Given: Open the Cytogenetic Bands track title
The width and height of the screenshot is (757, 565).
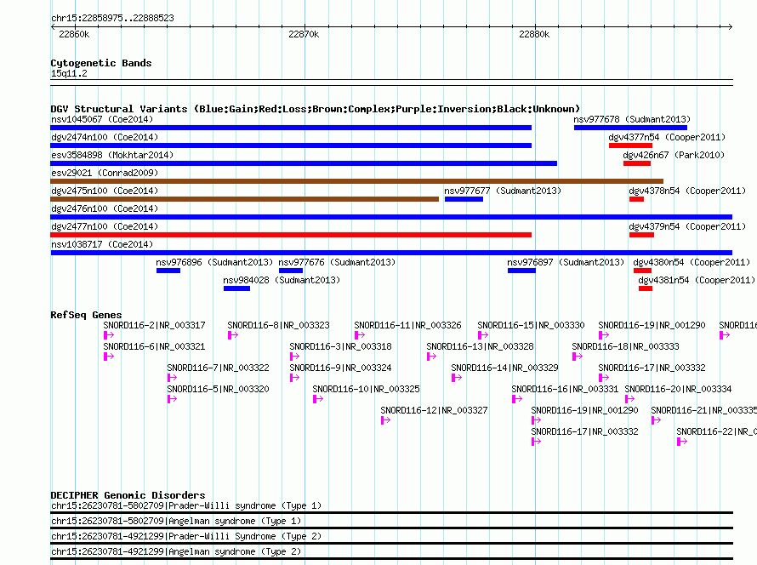Looking at the screenshot, I should coord(101,63).
